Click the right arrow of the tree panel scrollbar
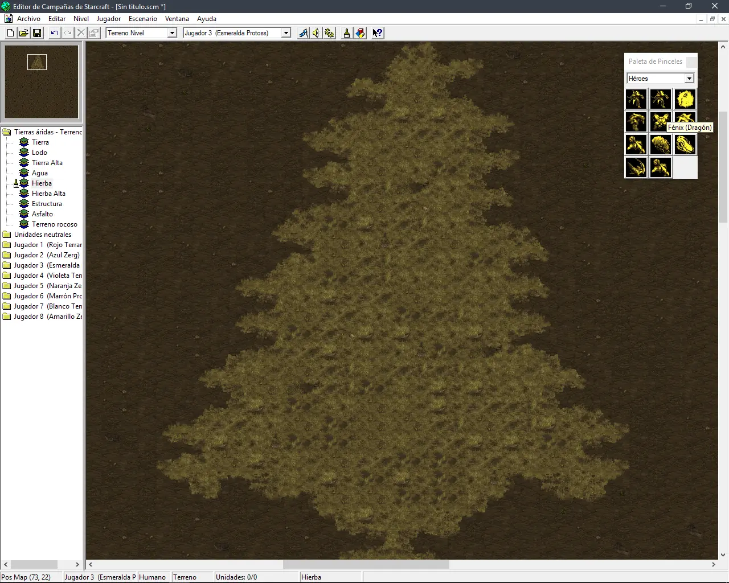Viewport: 729px width, 583px height. point(77,565)
